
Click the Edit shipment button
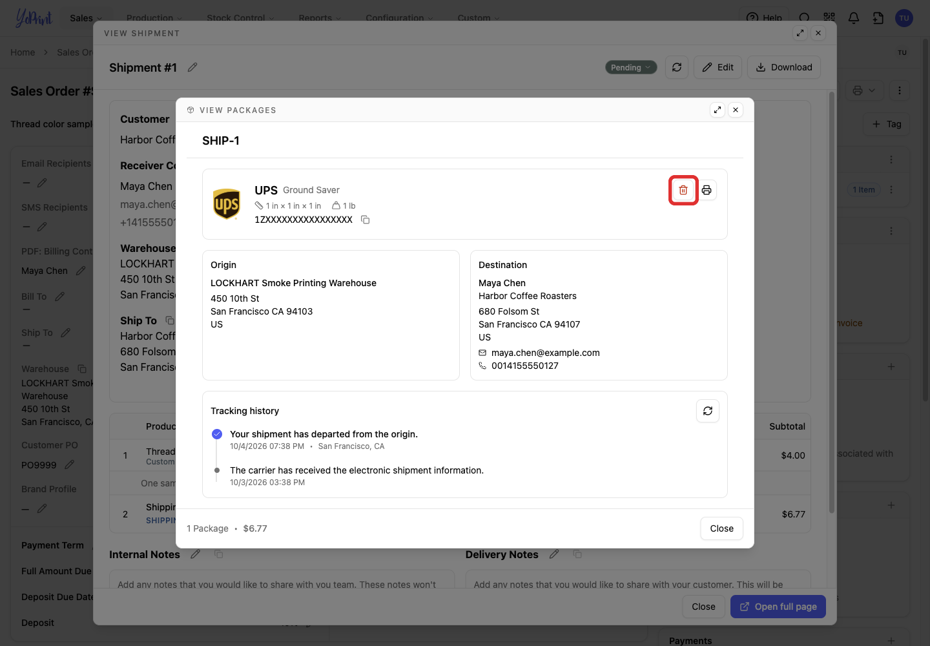click(x=718, y=67)
